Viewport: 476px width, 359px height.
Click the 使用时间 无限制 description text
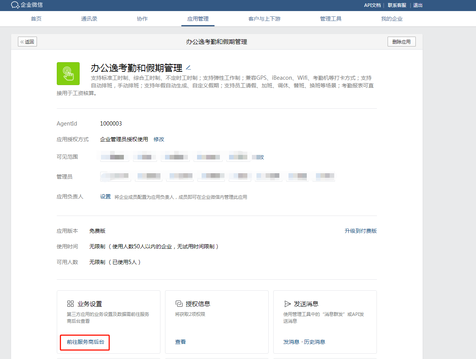tap(154, 246)
